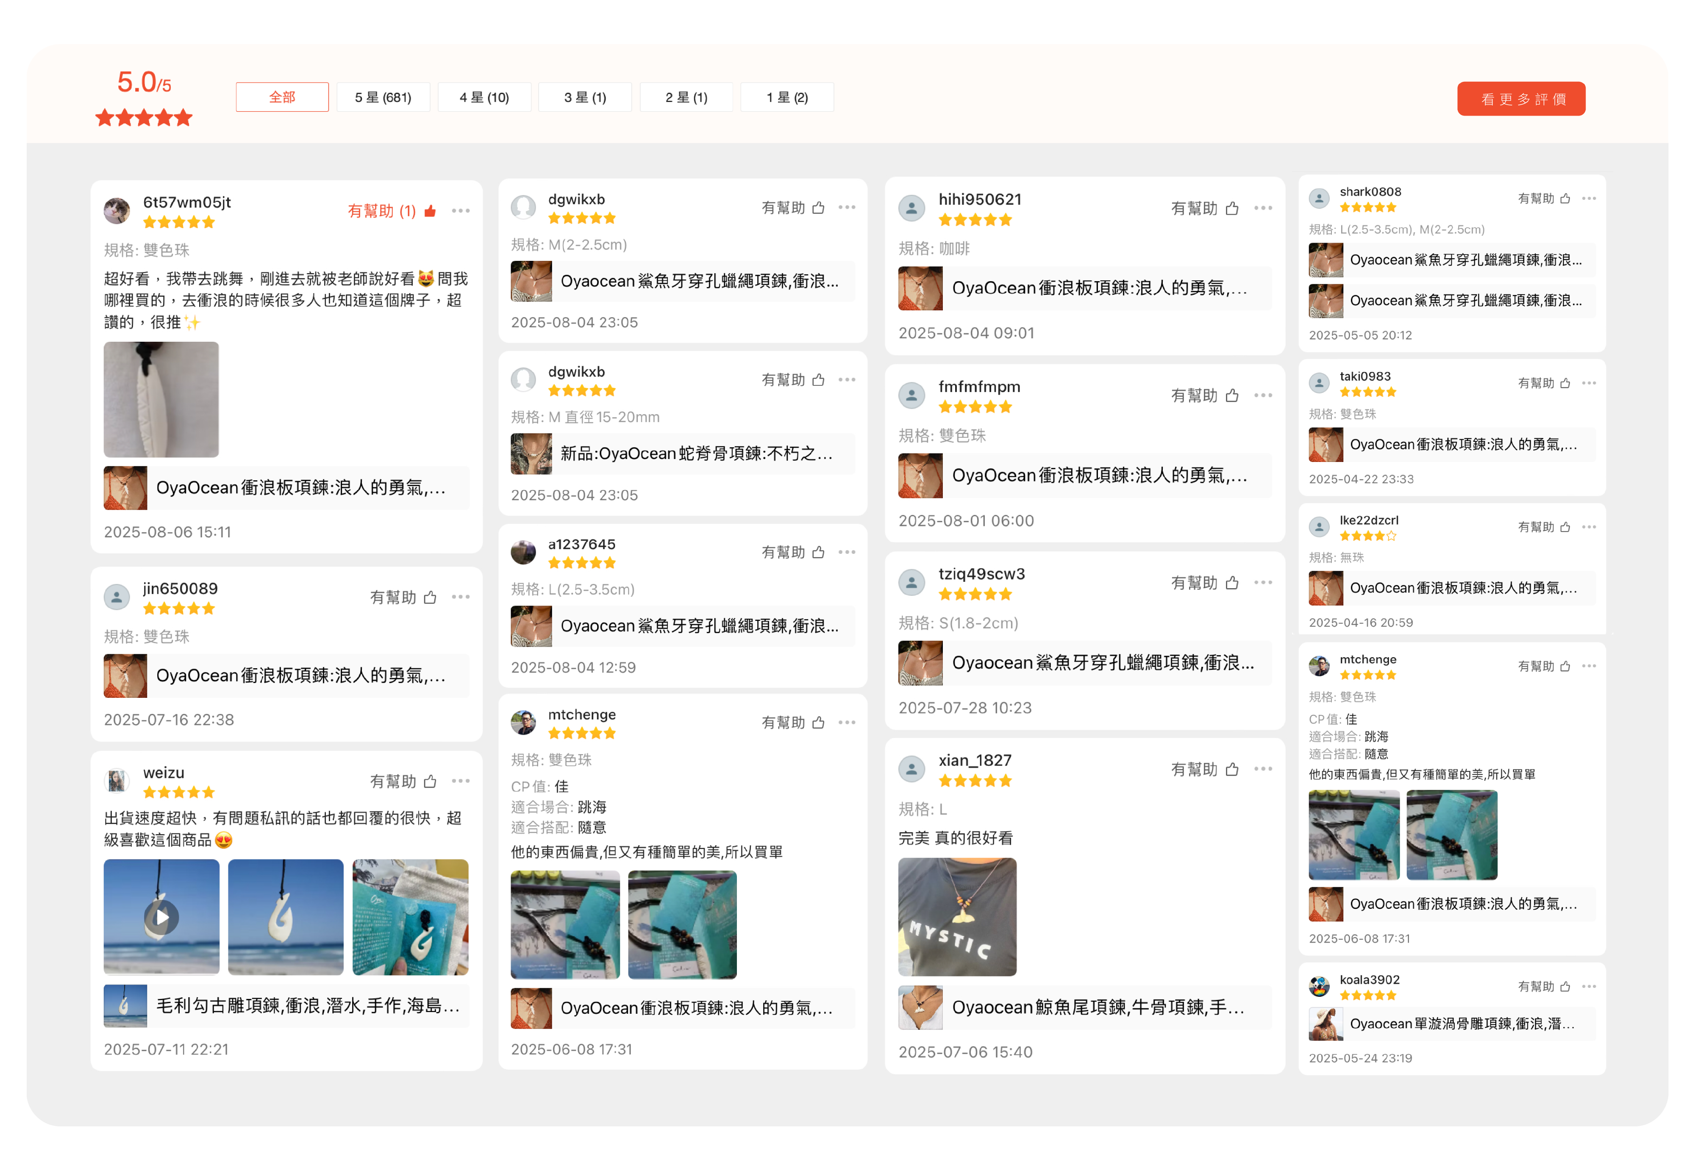
Task: Click thumbs-up icon on tziq49scw3's review
Action: click(1232, 583)
